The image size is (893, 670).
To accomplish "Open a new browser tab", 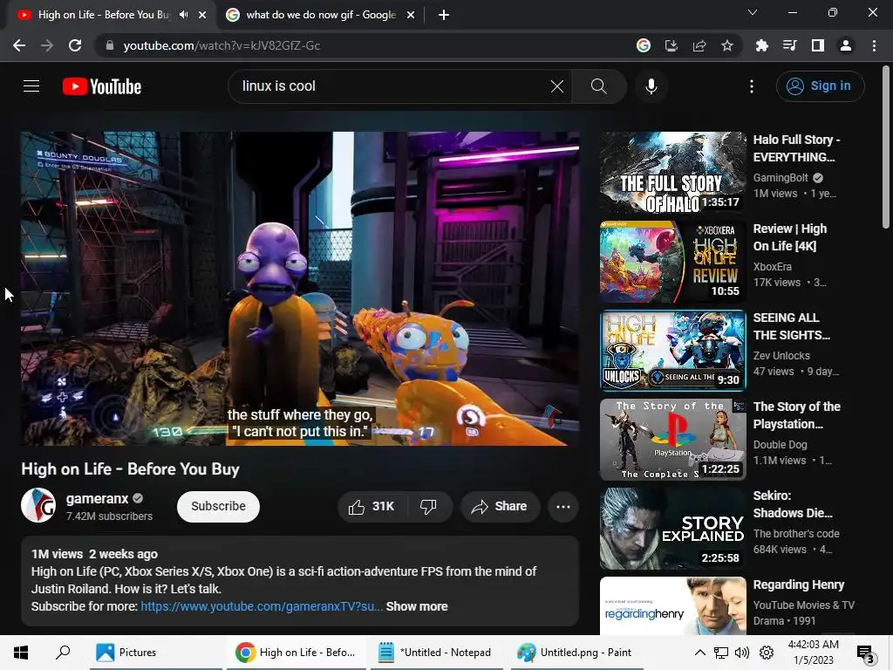I will click(x=444, y=15).
